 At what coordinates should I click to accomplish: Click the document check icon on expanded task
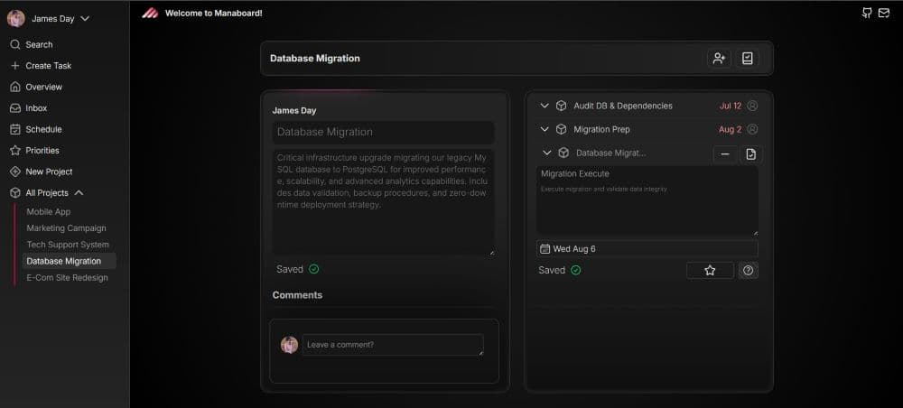coord(750,154)
